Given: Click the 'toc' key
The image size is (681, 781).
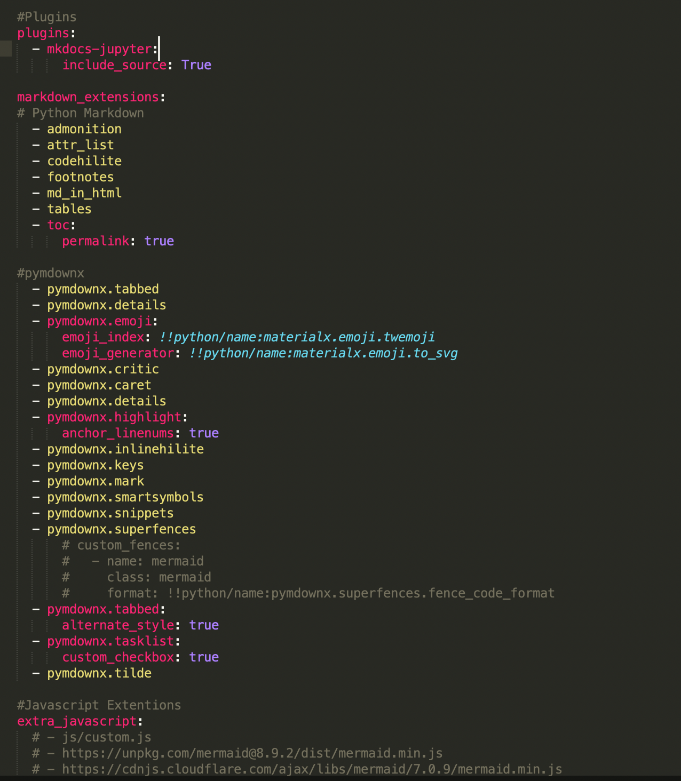Looking at the screenshot, I should pyautogui.click(x=58, y=225).
